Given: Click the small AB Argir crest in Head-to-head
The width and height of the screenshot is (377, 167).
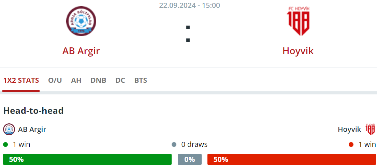Looking at the screenshot, I should coord(9,130).
